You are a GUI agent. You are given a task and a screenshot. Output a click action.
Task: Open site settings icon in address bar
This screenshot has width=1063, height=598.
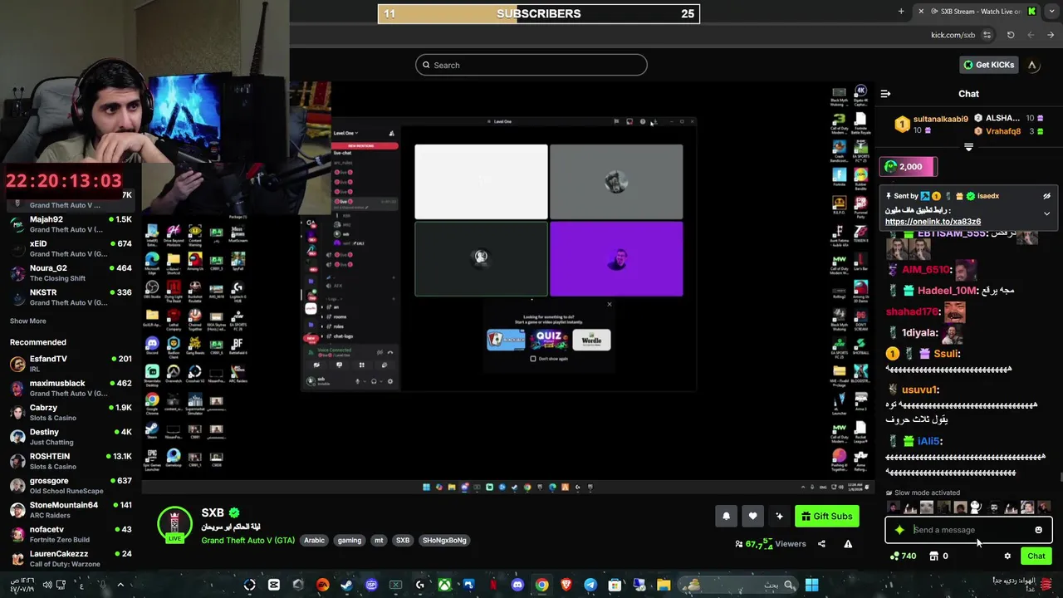click(x=987, y=35)
